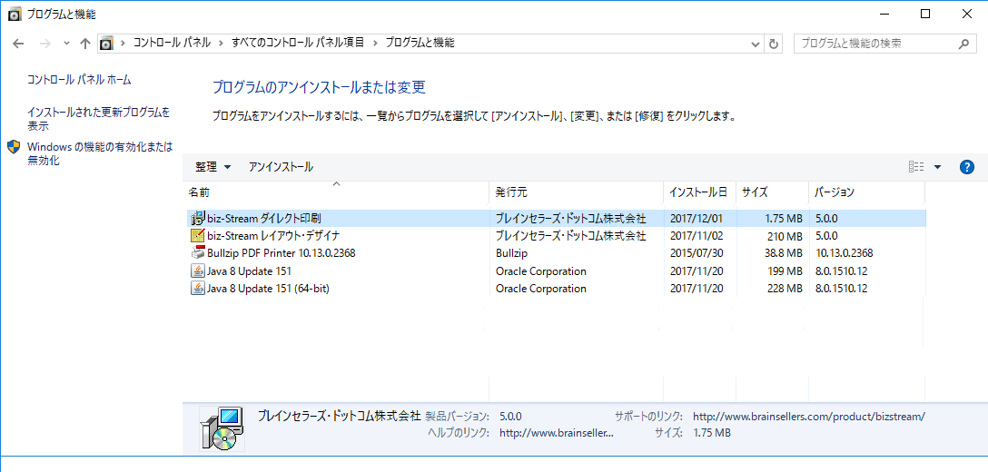Click size value 210 MB
988x472 pixels.
point(785,236)
